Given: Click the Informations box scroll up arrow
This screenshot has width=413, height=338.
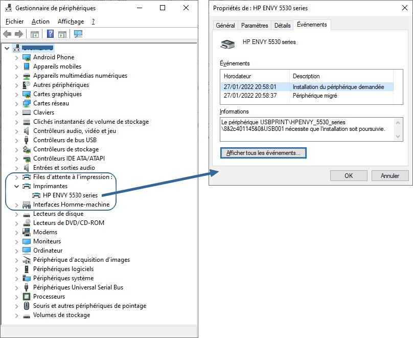Looking at the screenshot, I should point(398,123).
